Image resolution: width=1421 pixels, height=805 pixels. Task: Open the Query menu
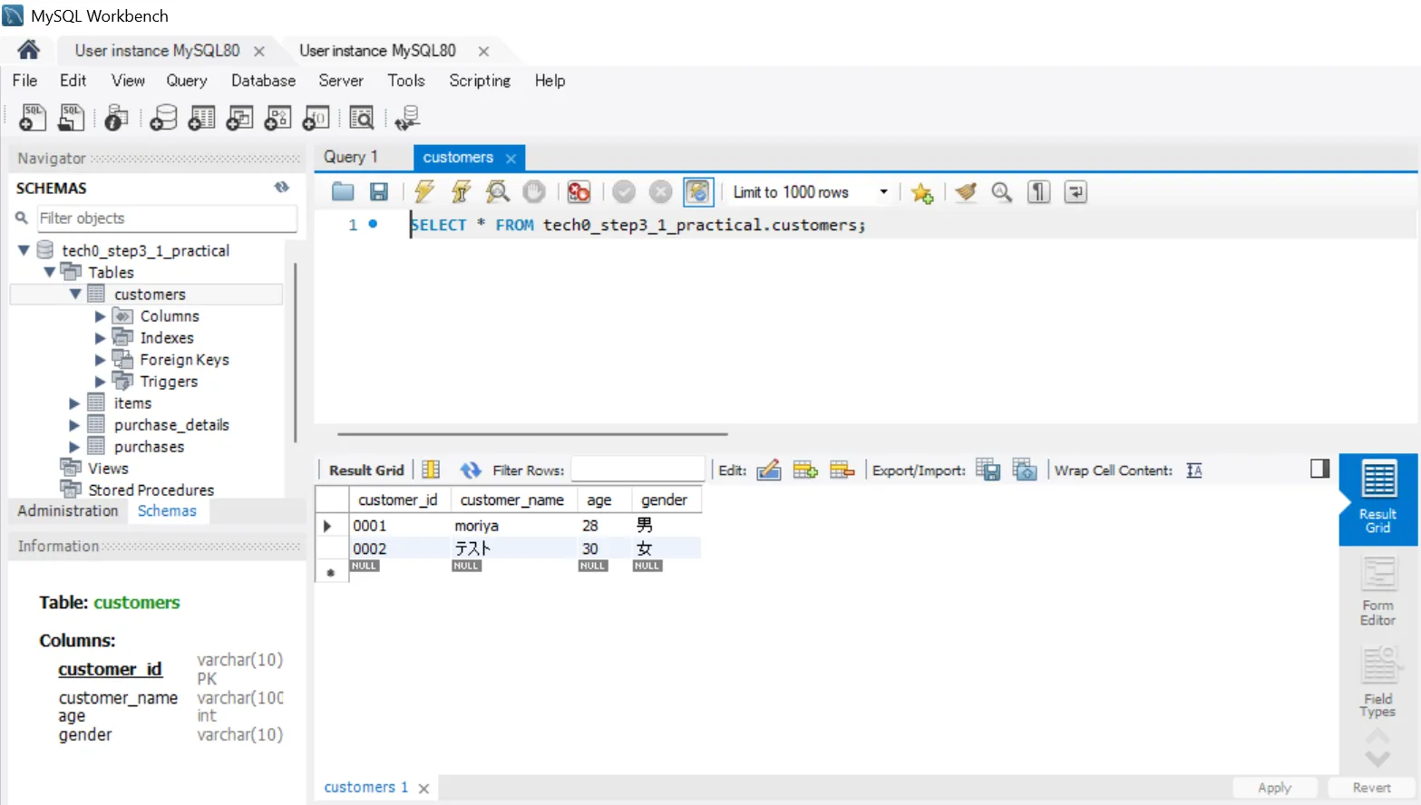coord(187,81)
